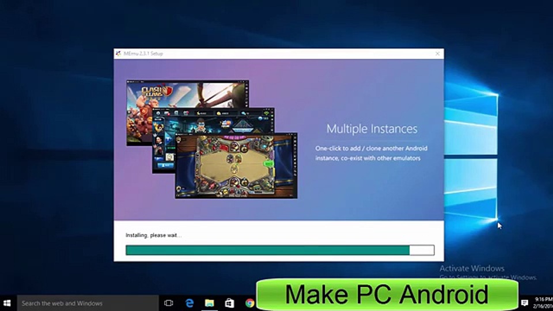
Task: Launch Google Chrome from the taskbar
Action: (250, 303)
